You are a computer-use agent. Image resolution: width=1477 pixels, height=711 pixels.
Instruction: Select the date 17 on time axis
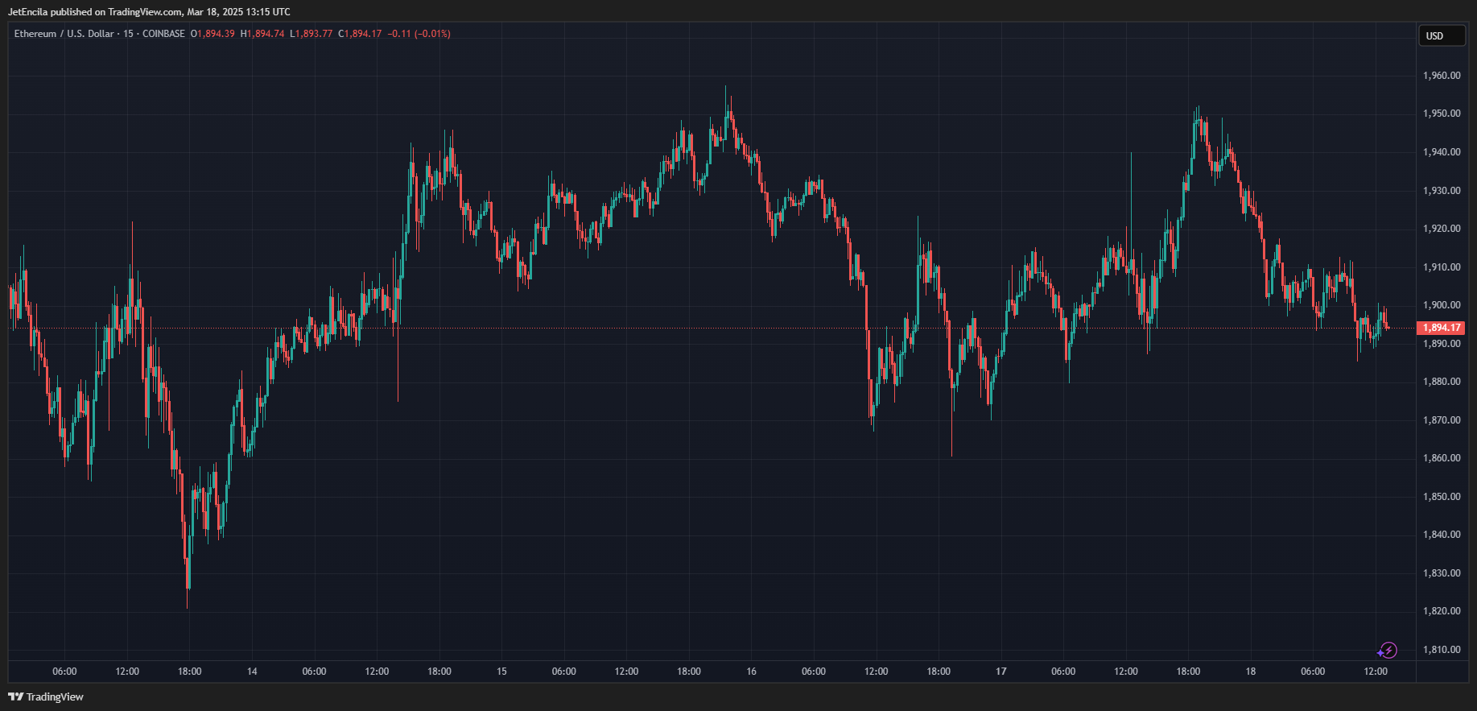(1000, 672)
